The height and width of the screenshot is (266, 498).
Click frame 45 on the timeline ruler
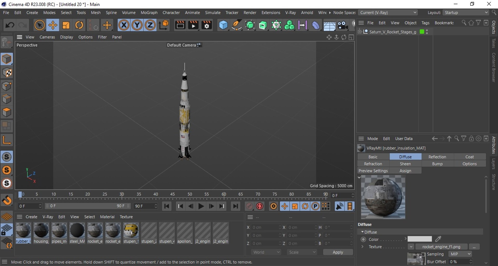(x=172, y=195)
